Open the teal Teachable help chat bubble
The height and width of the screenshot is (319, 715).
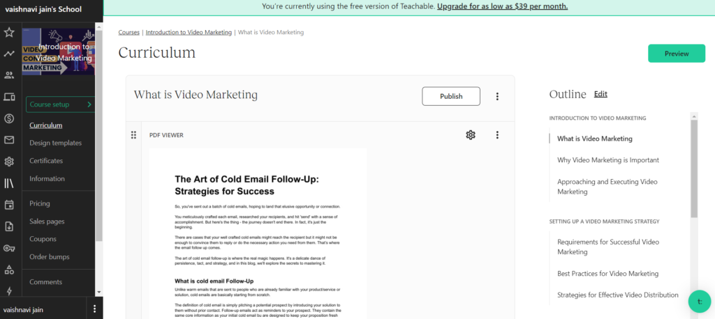point(699,302)
